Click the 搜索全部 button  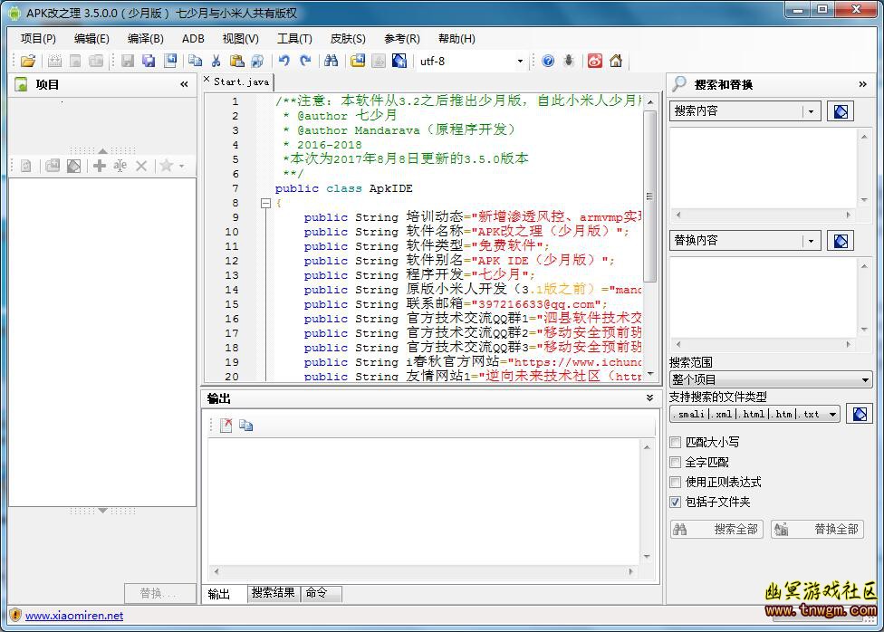tap(716, 530)
